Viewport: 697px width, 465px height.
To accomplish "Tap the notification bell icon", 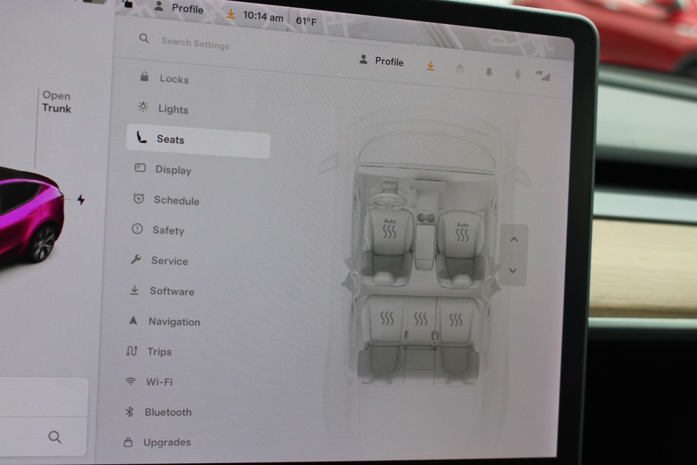I will 489,72.
